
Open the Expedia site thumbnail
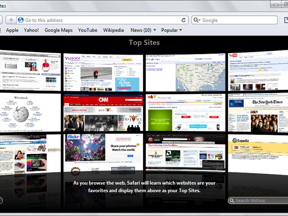point(258,155)
